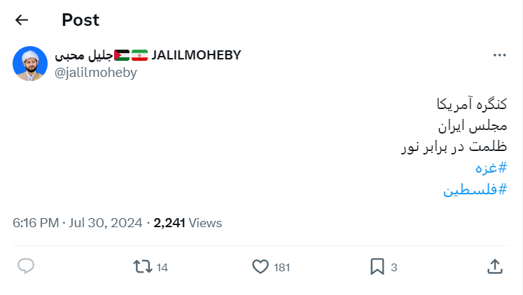Open the #غزه hashtag
This screenshot has width=523, height=295.
click(x=491, y=168)
